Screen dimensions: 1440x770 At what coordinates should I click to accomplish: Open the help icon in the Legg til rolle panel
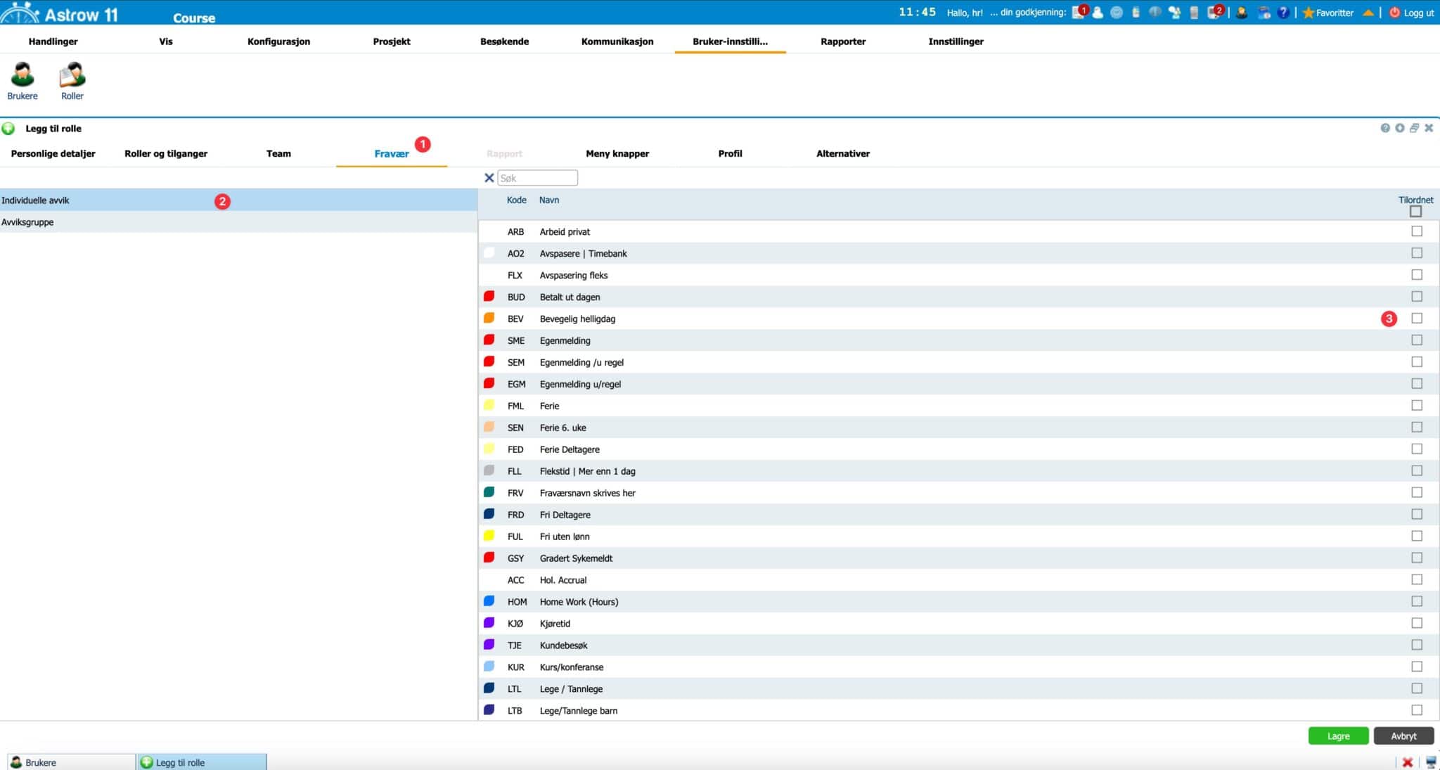tap(1384, 128)
